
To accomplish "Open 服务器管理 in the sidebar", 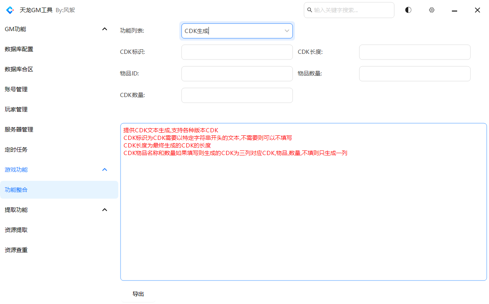I will (19, 130).
